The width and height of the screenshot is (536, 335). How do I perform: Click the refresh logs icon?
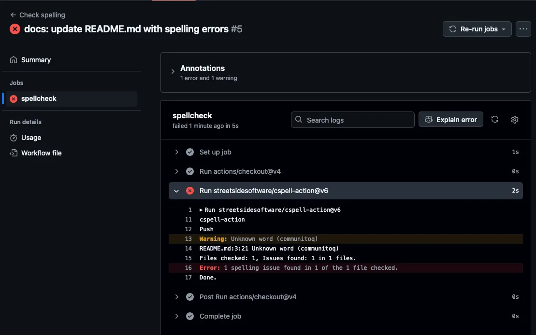click(495, 120)
